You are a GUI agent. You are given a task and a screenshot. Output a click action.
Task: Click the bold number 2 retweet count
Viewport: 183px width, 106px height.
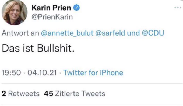(4, 94)
